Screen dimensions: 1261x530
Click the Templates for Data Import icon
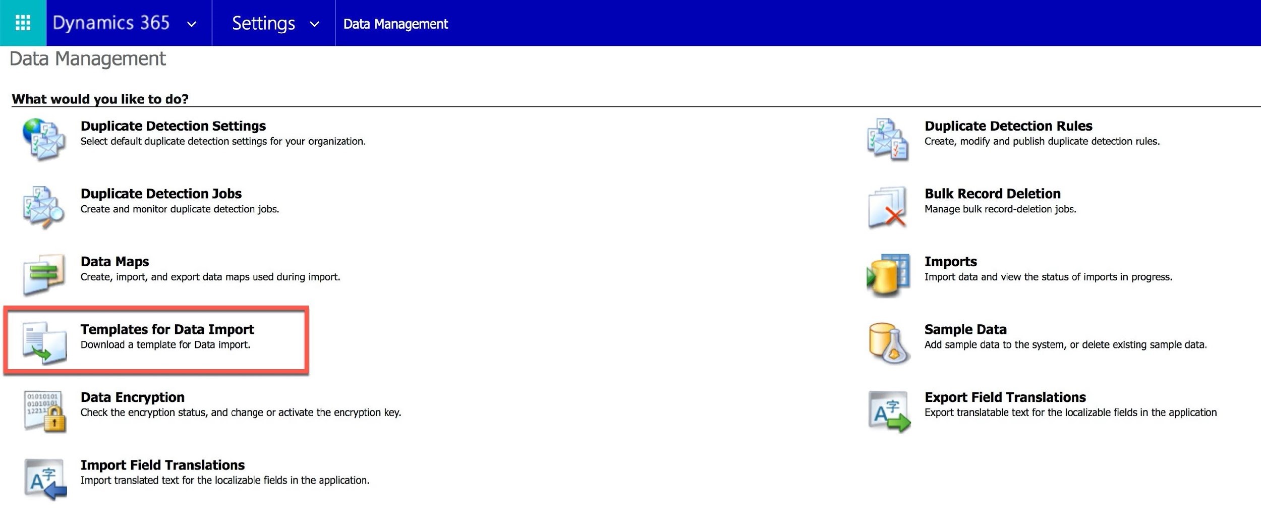tap(44, 342)
